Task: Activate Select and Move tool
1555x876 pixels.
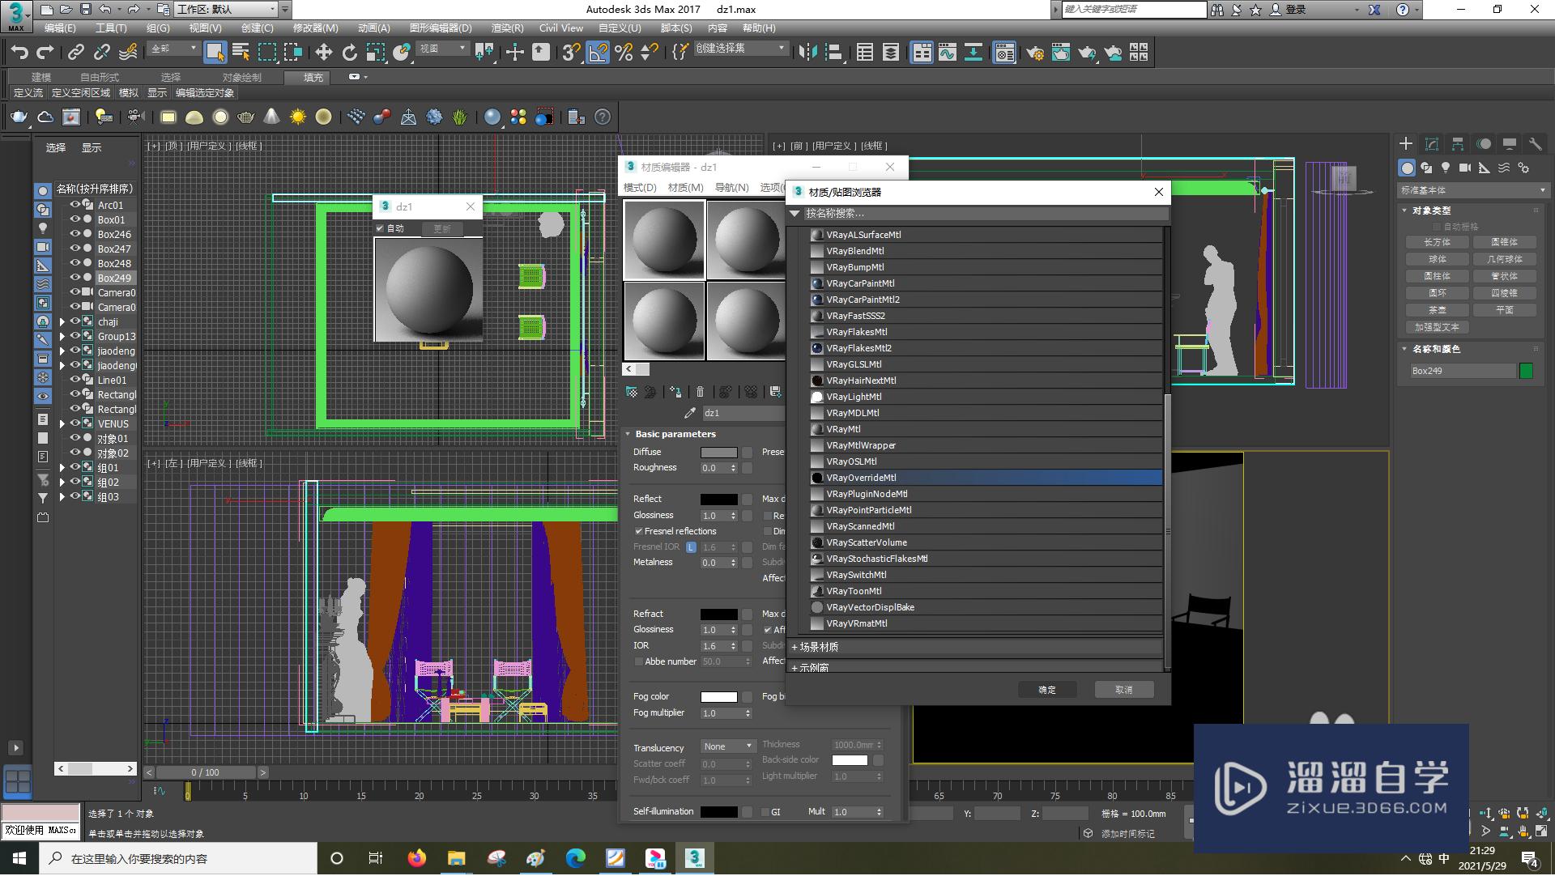Action: 324,53
